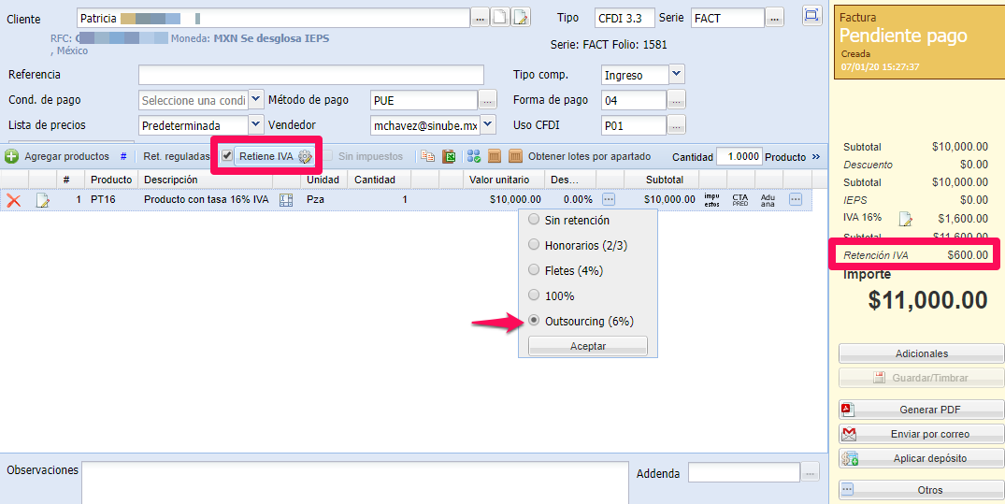Click into the Referencia text field

tap(310, 75)
